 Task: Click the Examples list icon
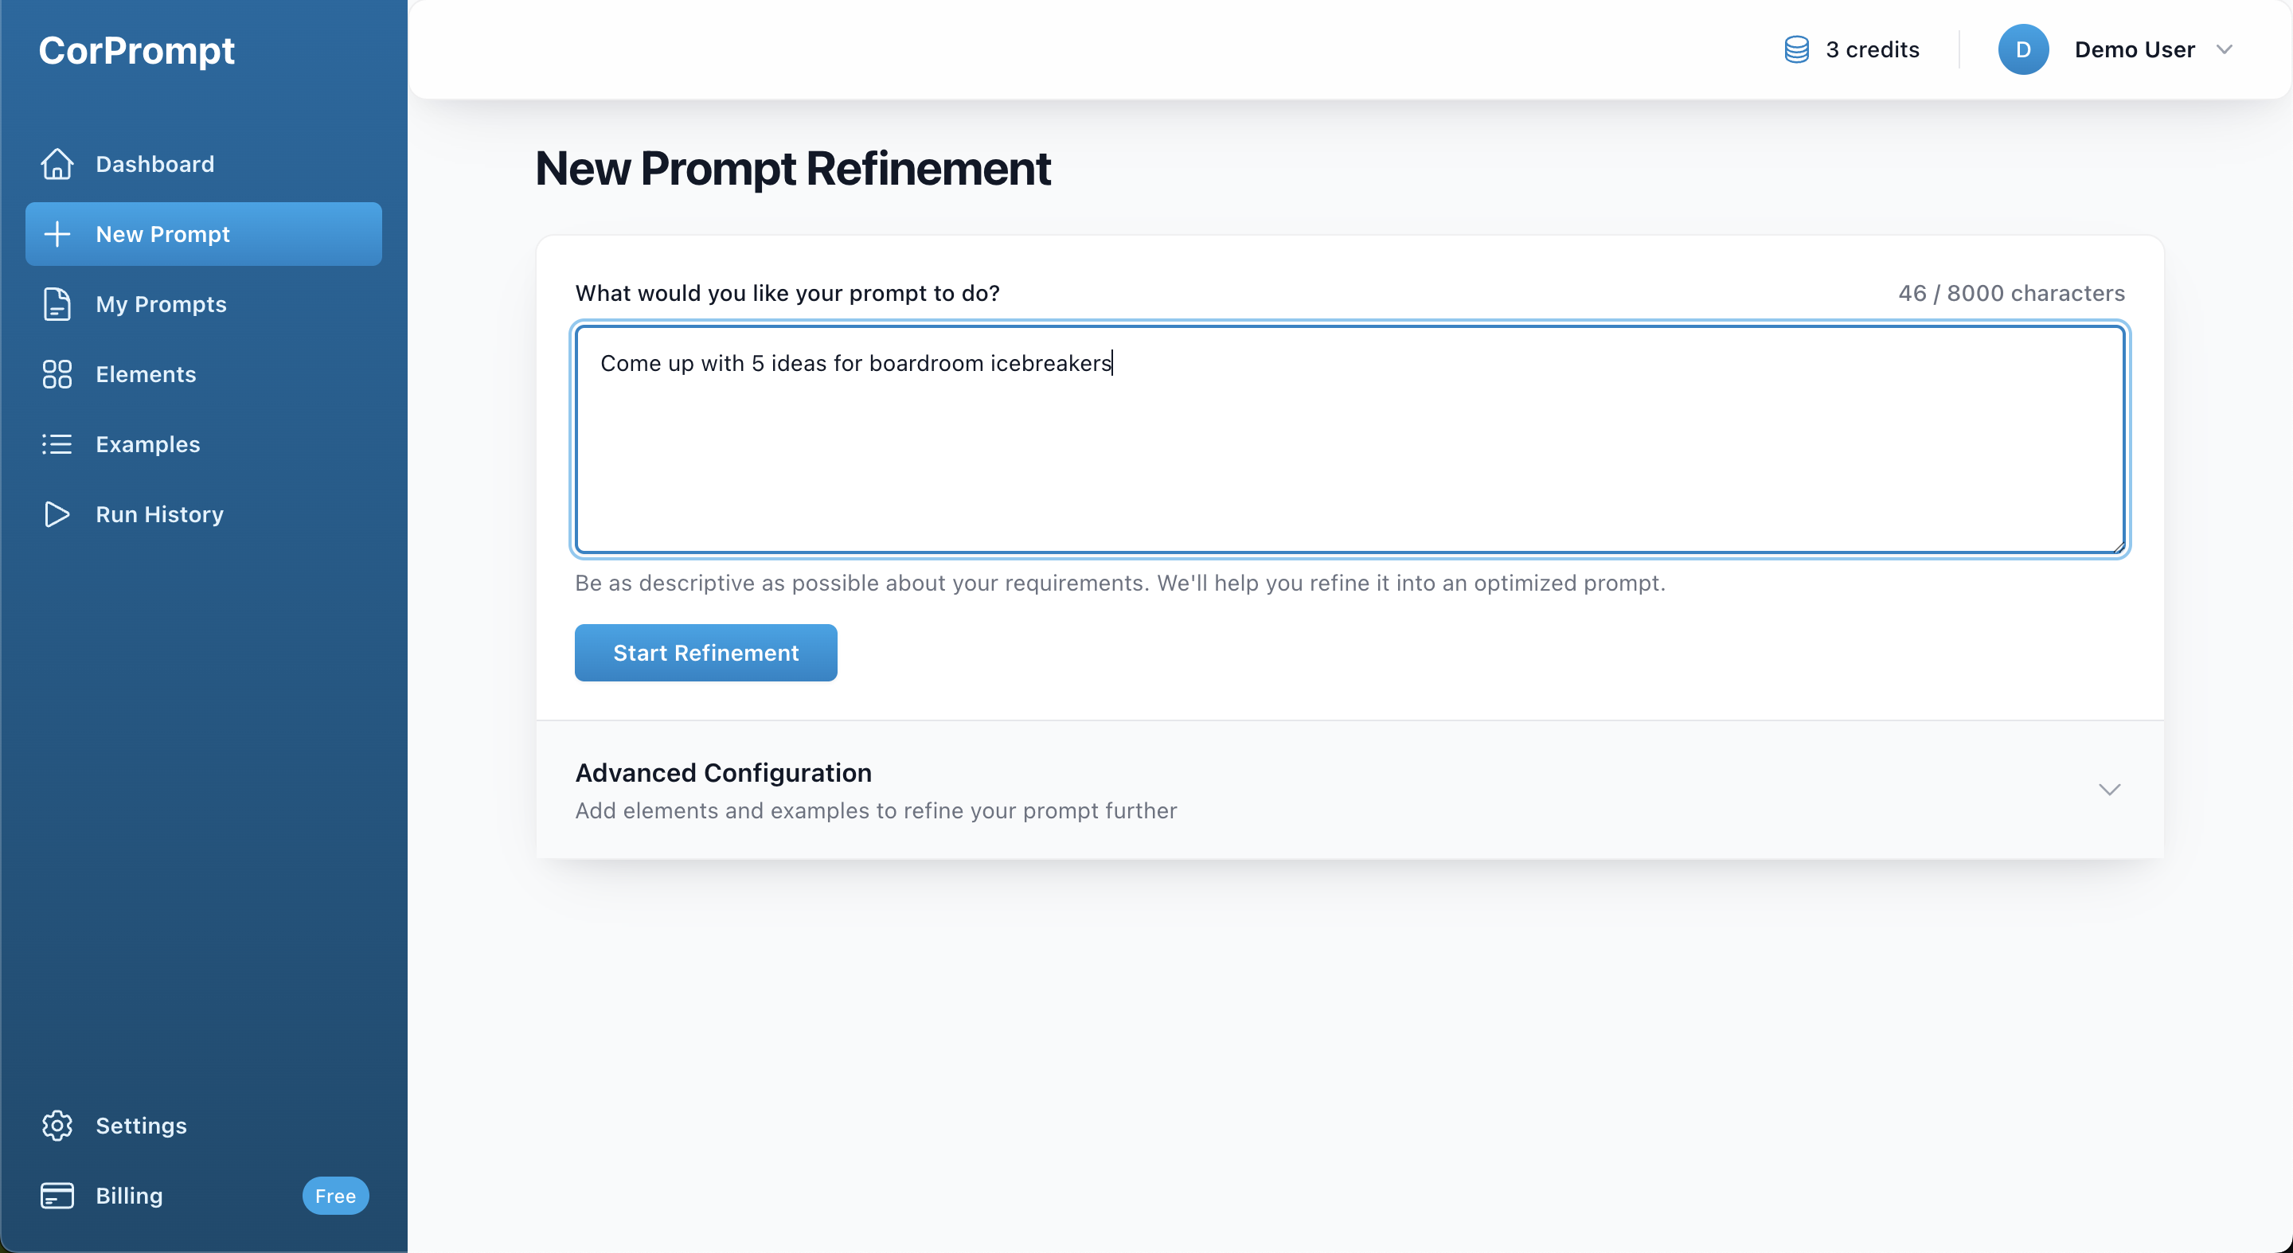pyautogui.click(x=57, y=444)
